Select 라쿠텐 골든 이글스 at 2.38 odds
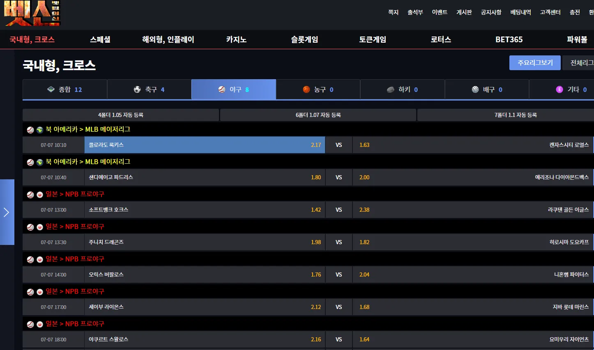Image resolution: width=594 pixels, height=350 pixels. pyautogui.click(x=472, y=210)
